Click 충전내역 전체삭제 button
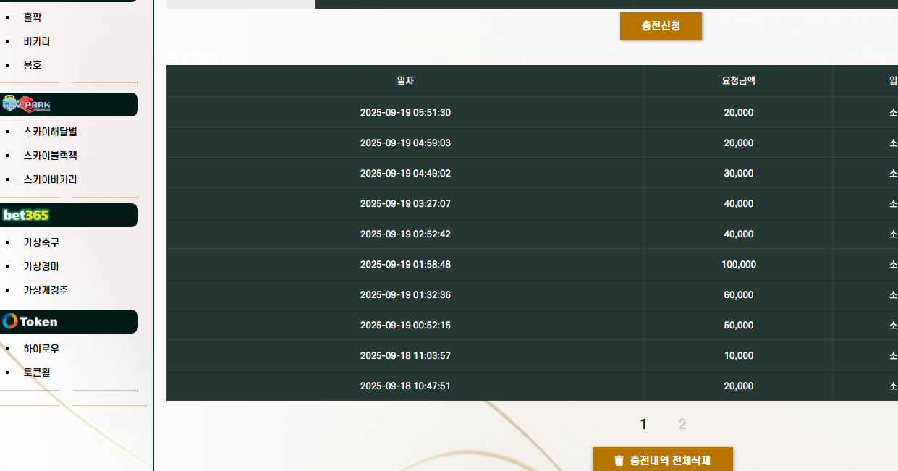The height and width of the screenshot is (471, 898). click(x=663, y=460)
